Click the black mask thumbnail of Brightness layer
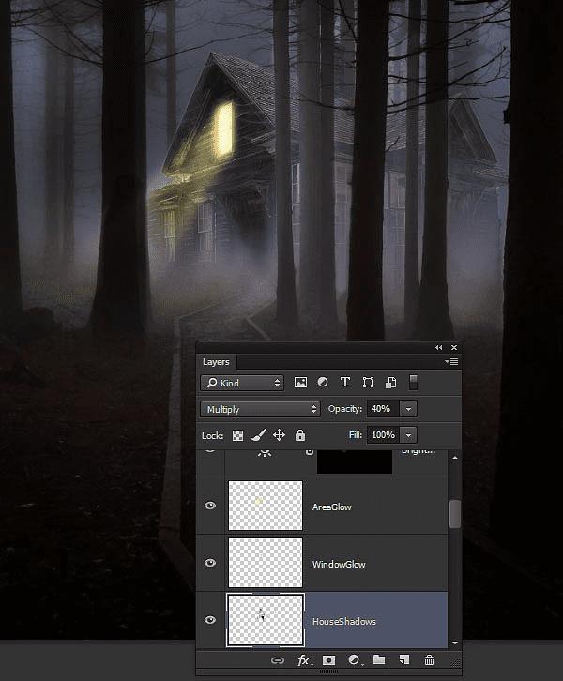 [355, 462]
